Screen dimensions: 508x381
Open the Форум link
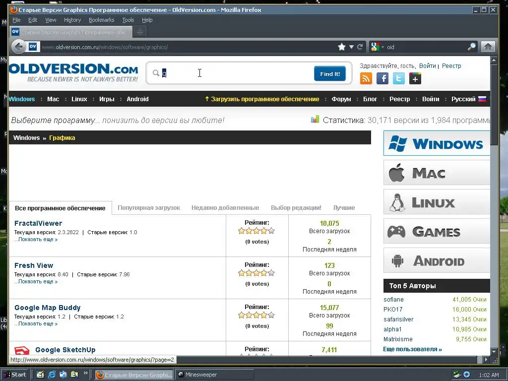click(341, 99)
